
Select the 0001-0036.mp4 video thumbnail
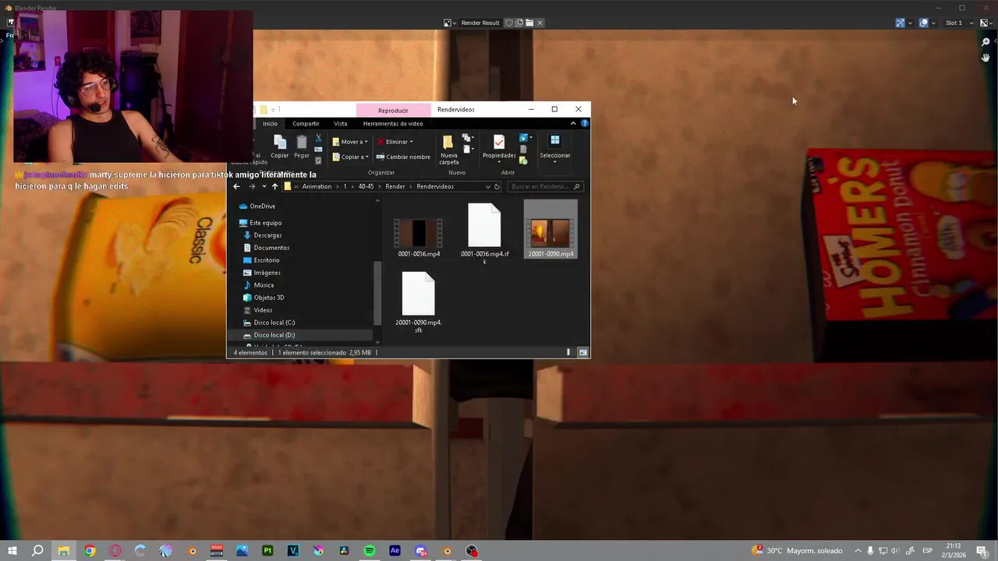(x=419, y=233)
